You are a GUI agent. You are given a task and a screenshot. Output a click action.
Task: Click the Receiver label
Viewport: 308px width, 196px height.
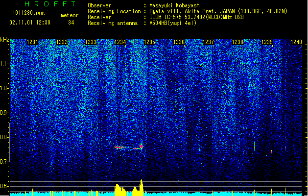click(99, 17)
